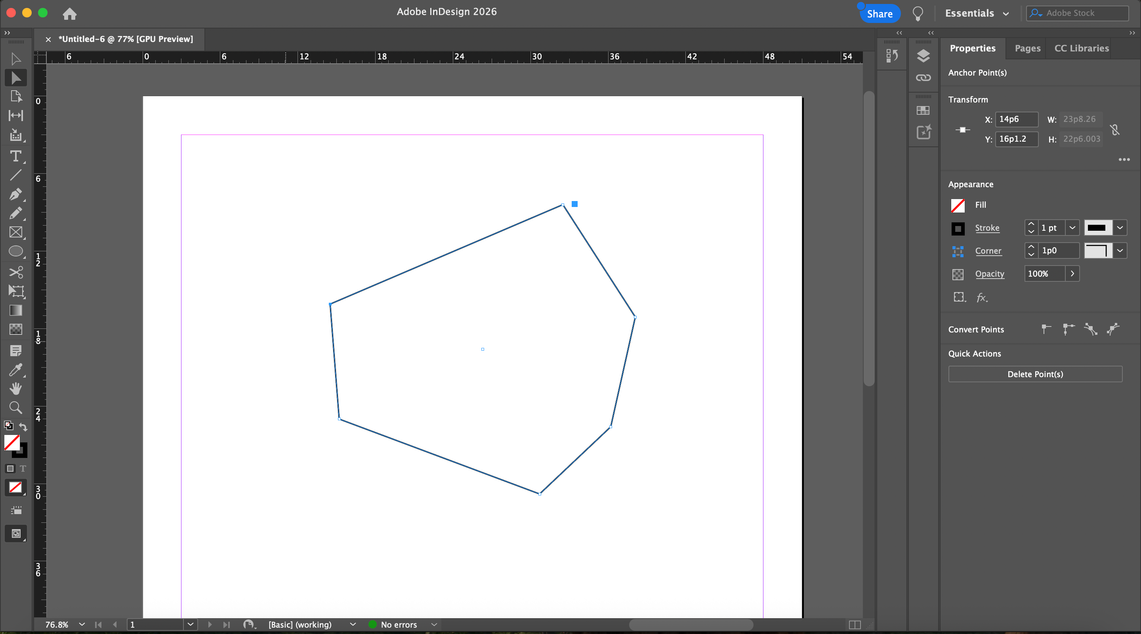Image resolution: width=1141 pixels, height=634 pixels.
Task: Open the Links panel icon
Action: tap(923, 78)
